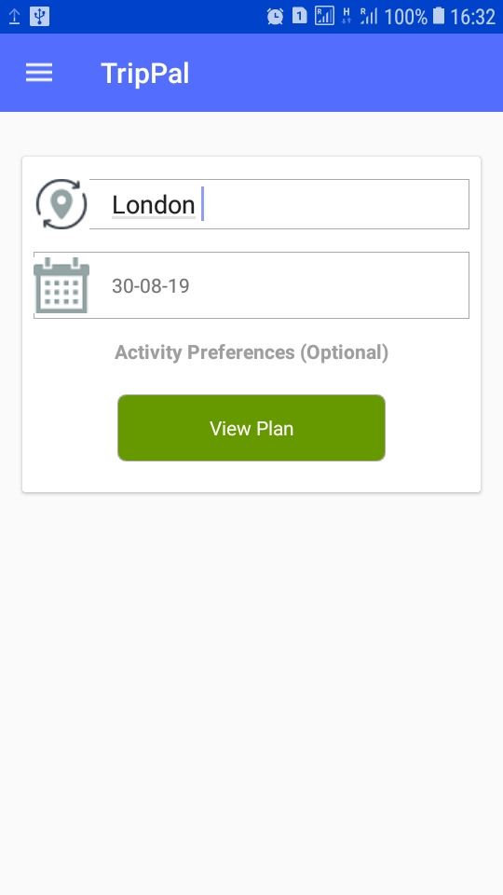This screenshot has width=503, height=895.
Task: Open the hamburger navigation menu
Action: pos(39,73)
